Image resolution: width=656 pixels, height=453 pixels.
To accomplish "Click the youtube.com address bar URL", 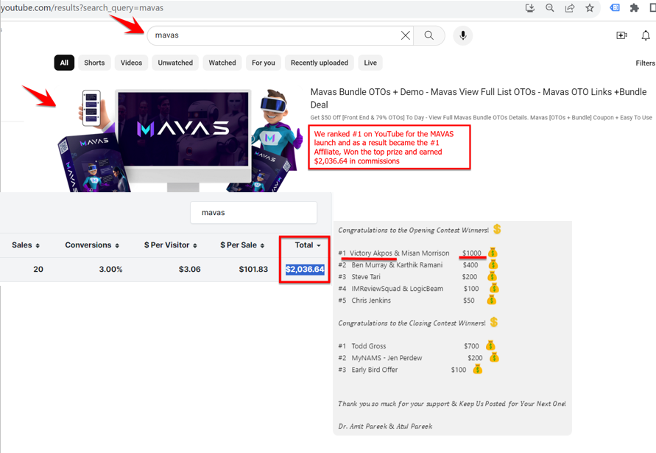I will (x=82, y=8).
